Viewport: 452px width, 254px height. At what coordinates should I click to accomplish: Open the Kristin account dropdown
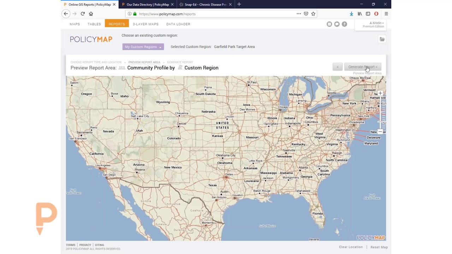[377, 23]
